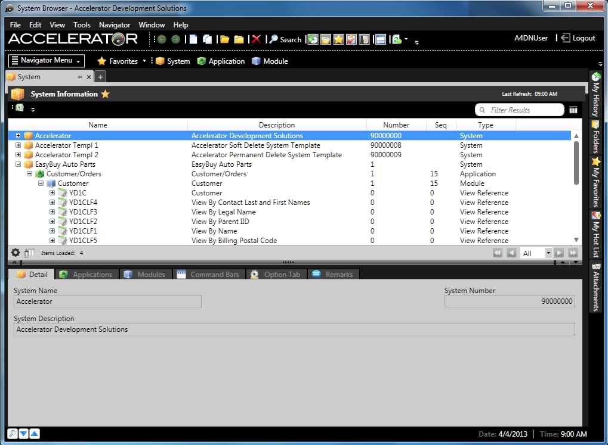Image resolution: width=608 pixels, height=445 pixels.
Task: Open the refresh icon dropdown arrow
Action: click(406, 39)
